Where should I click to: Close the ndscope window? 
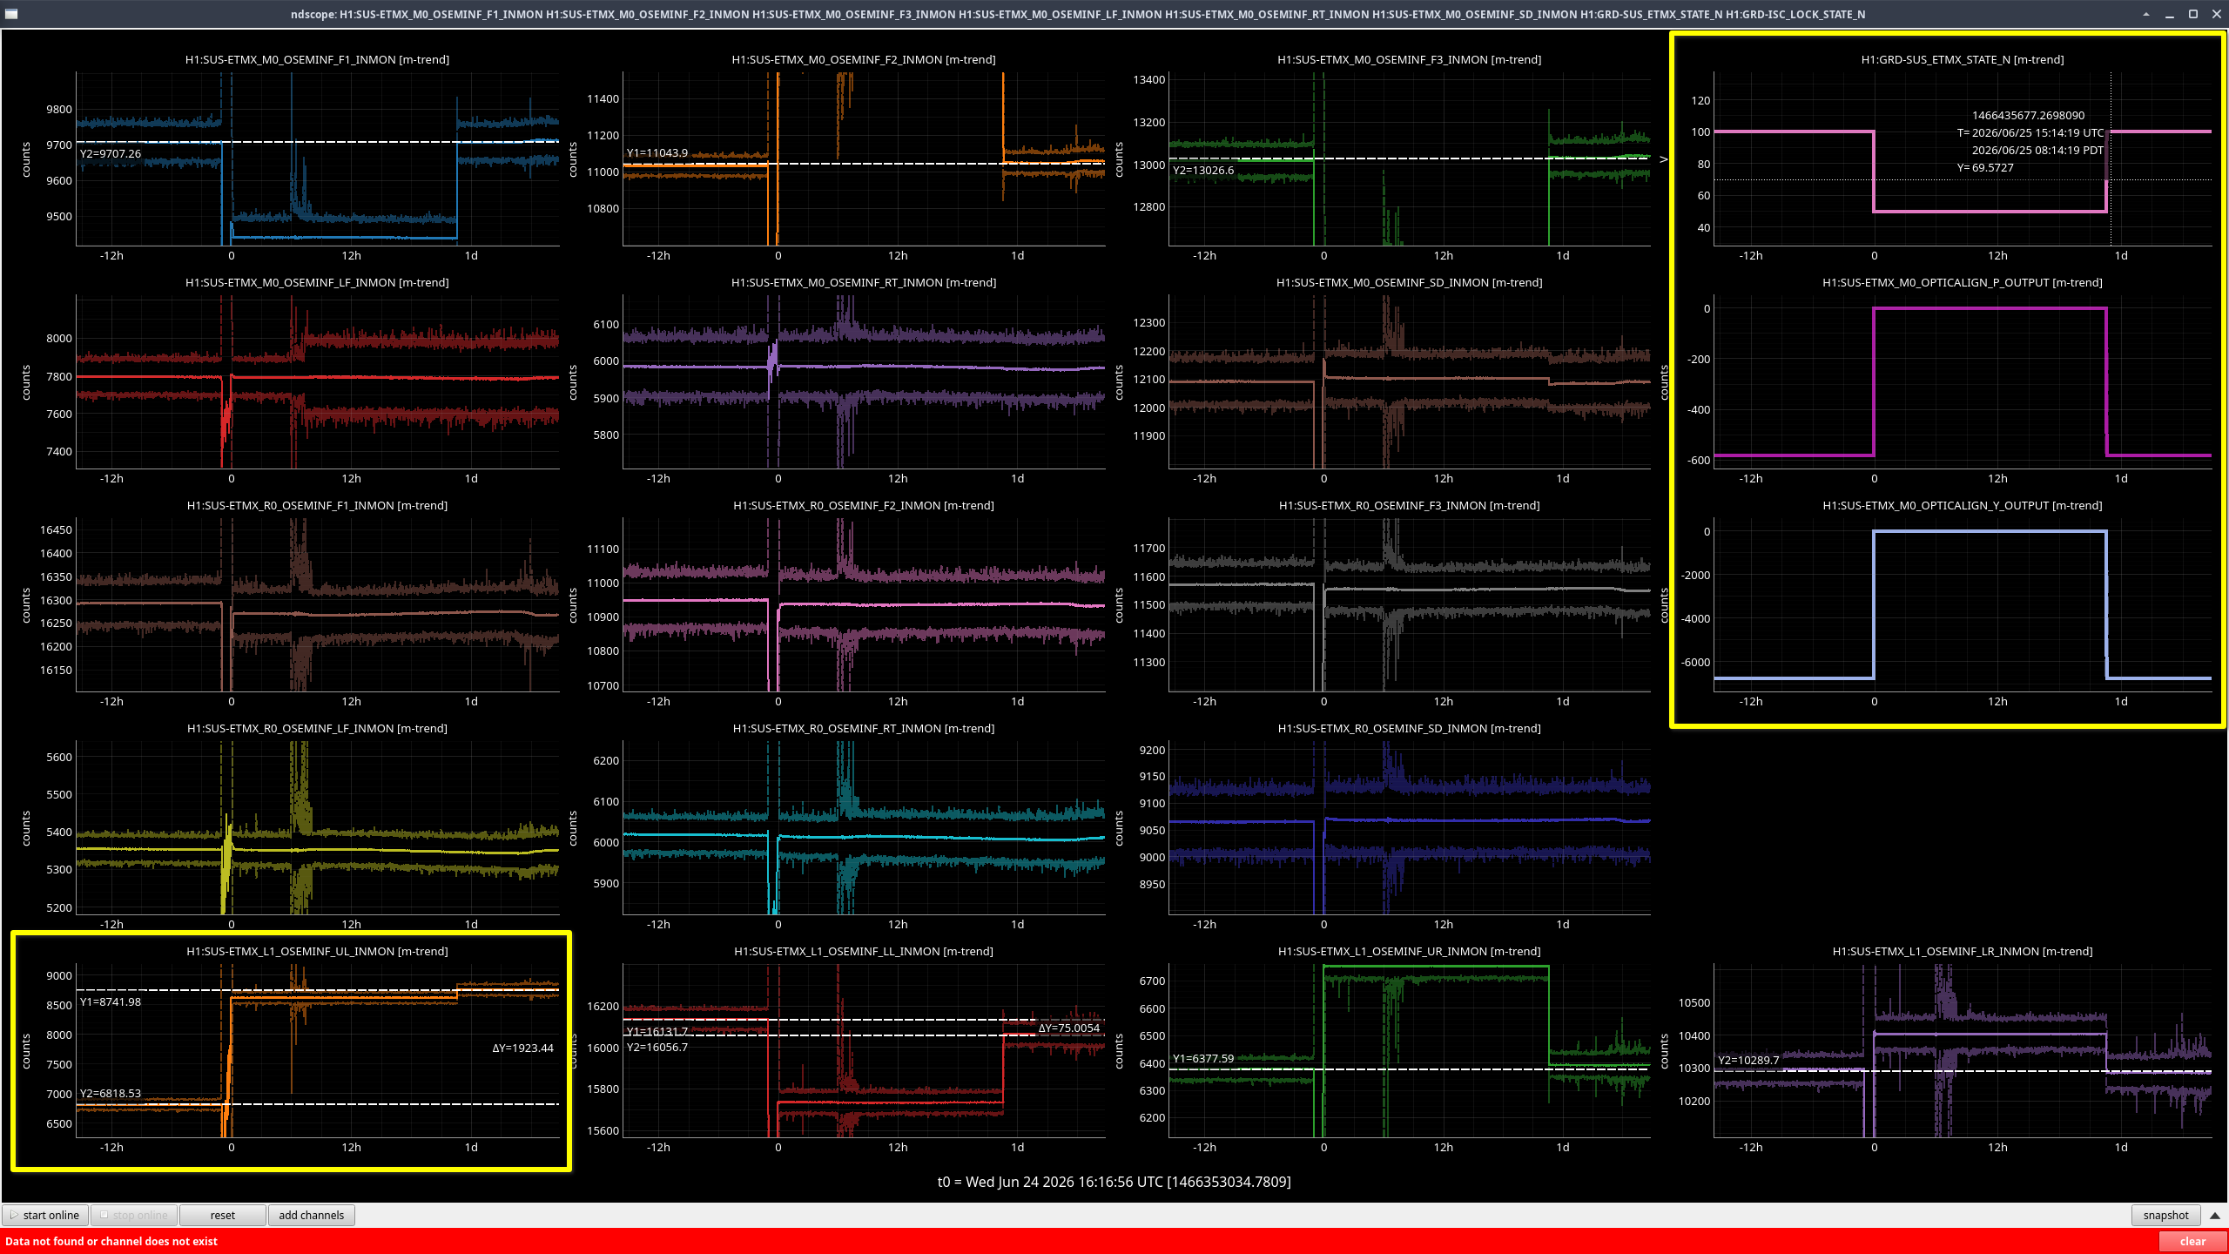(2217, 14)
